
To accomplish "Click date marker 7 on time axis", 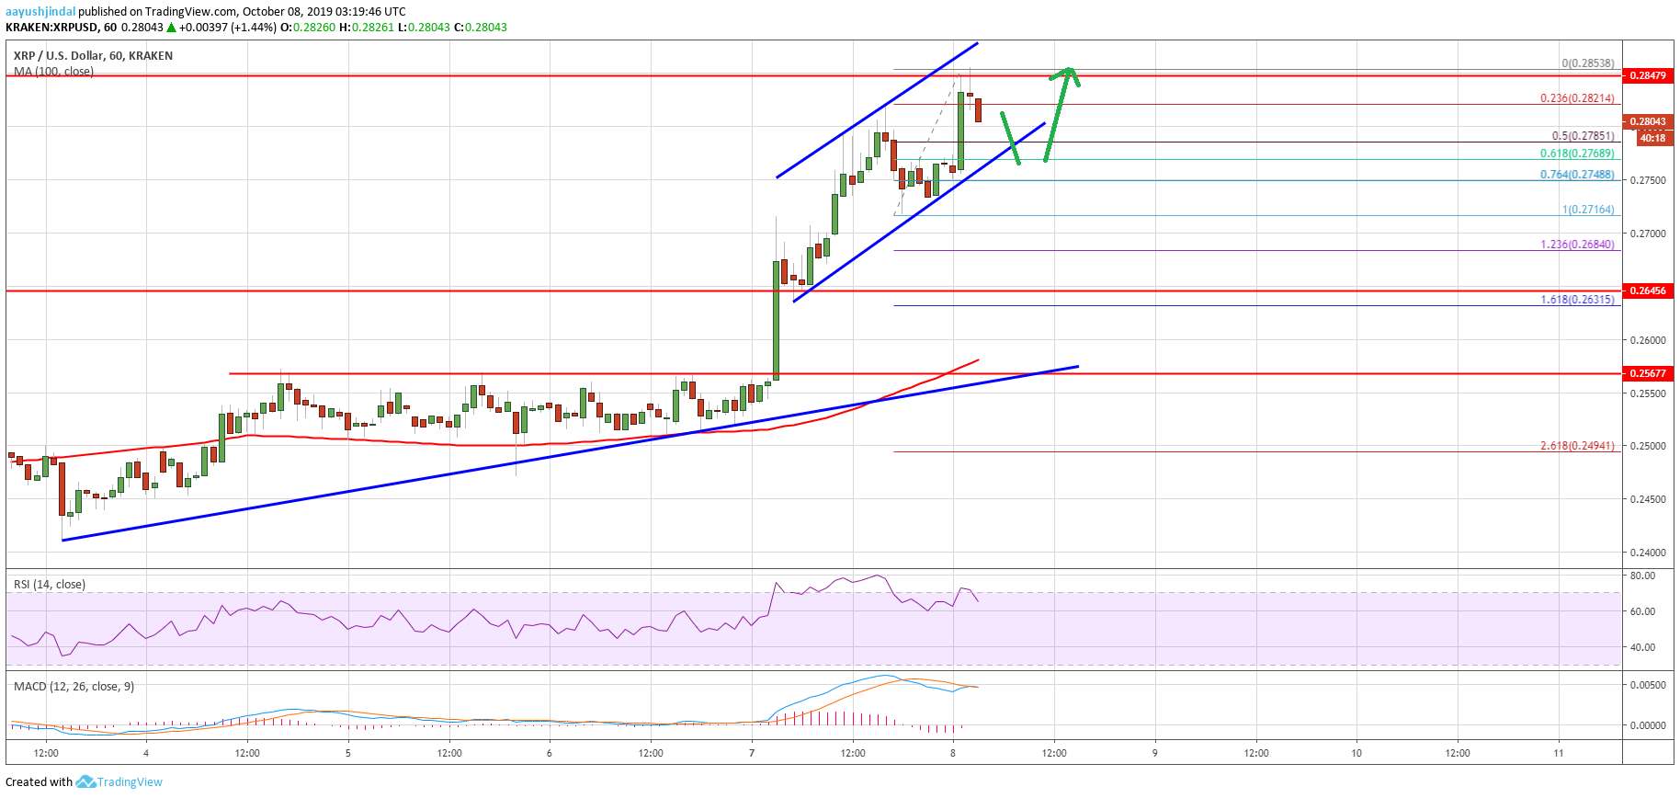I will 752,753.
